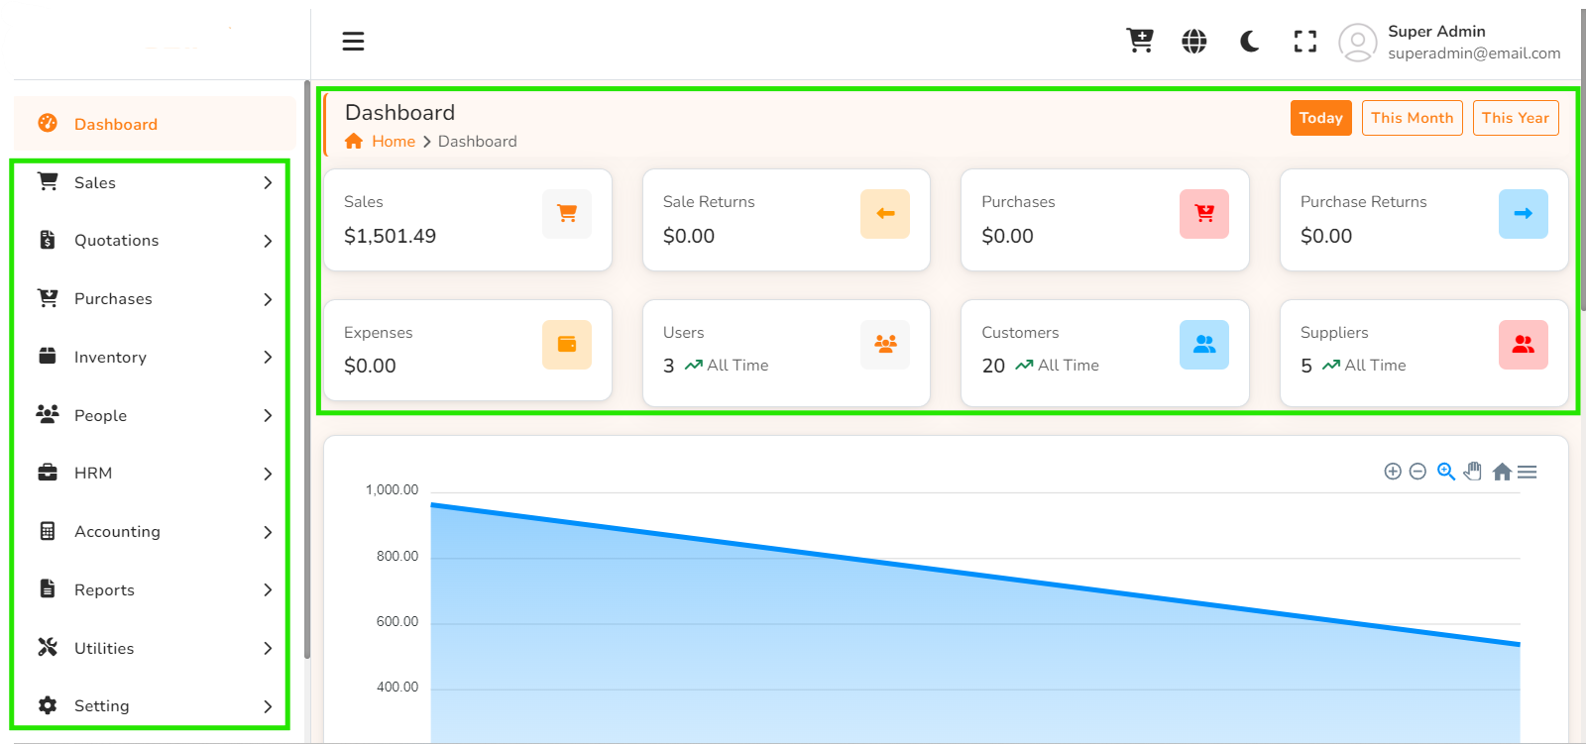The width and height of the screenshot is (1586, 744).
Task: Open the Reports sidebar menu label
Action: pos(104,589)
